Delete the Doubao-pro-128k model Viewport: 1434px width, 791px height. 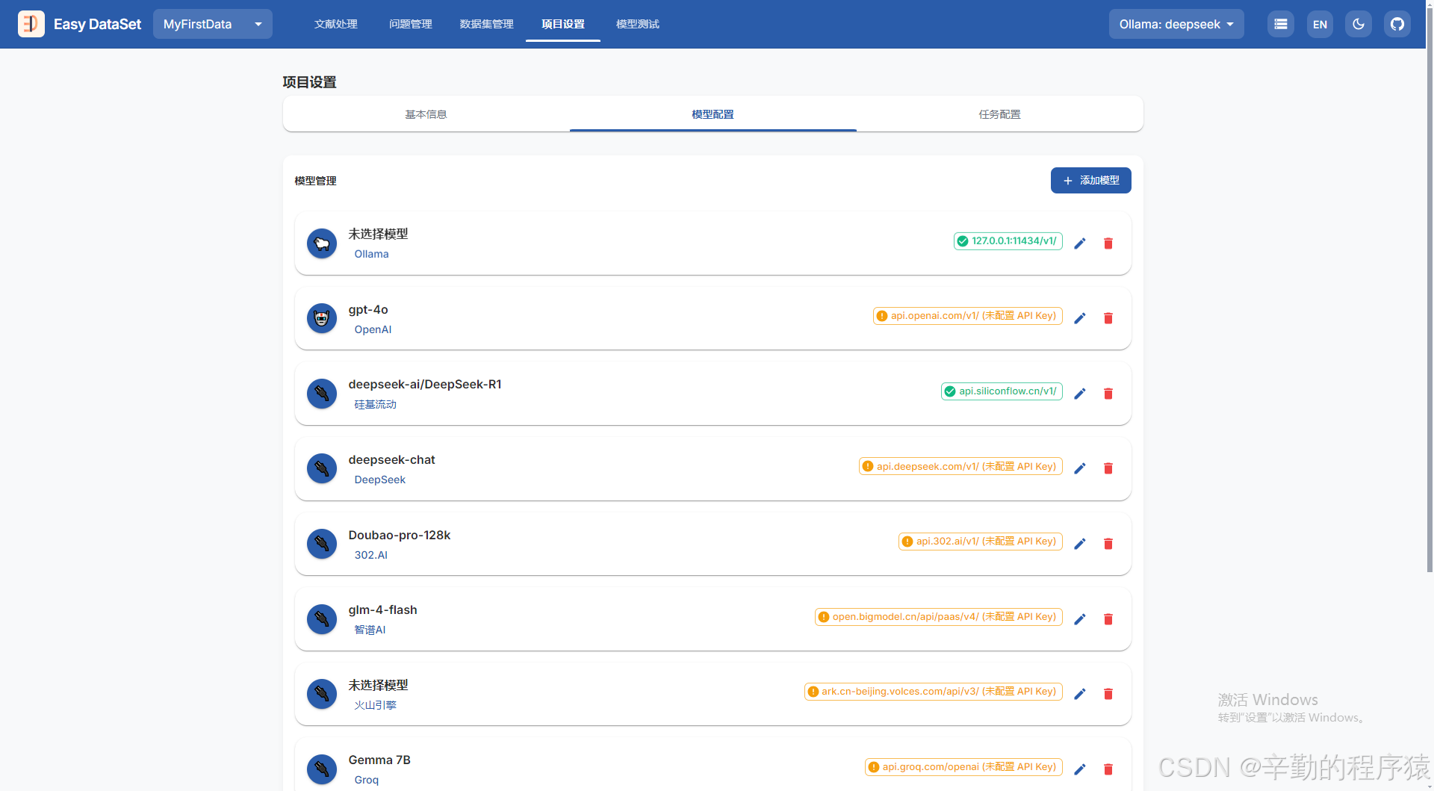[x=1108, y=544]
